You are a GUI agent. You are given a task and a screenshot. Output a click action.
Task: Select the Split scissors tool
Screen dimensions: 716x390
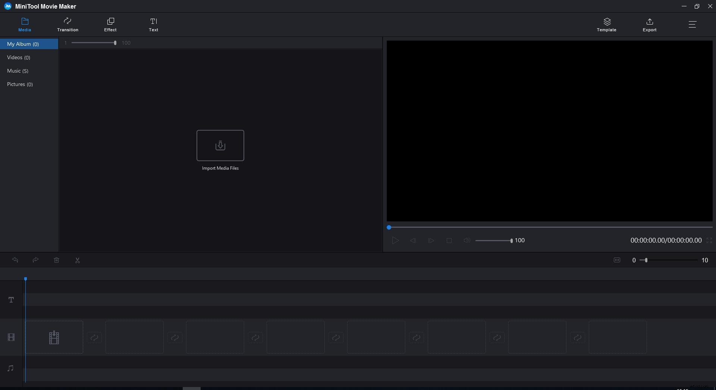click(x=78, y=260)
